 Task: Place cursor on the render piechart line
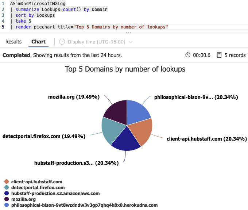(x=91, y=27)
